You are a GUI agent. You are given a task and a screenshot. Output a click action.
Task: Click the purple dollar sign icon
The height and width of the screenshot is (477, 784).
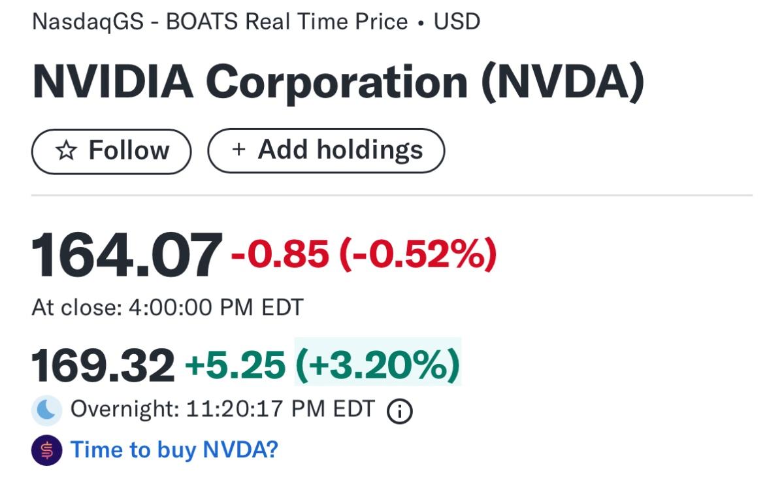point(46,450)
